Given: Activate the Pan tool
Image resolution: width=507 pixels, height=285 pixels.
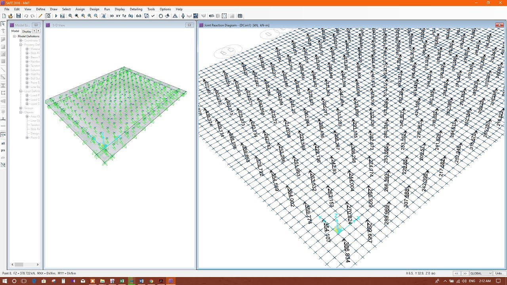Looking at the screenshot, I should coord(104,16).
